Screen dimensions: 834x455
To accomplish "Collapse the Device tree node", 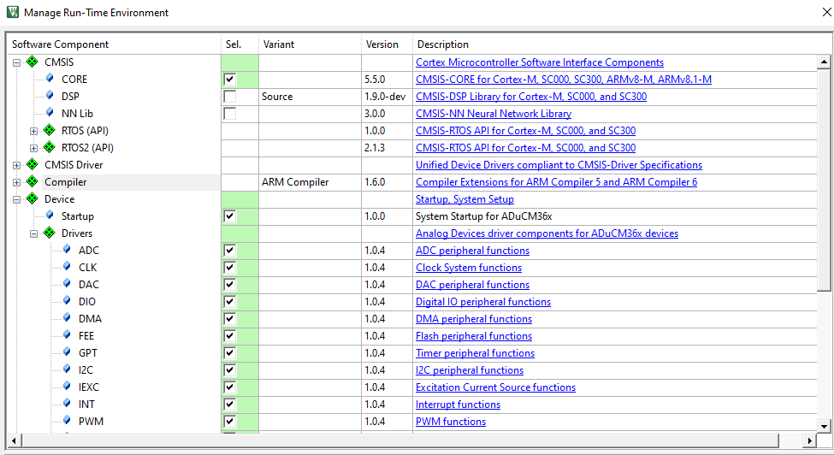I will coord(16,200).
